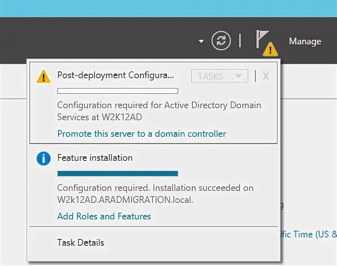This screenshot has width=337, height=266.
Task: Click the filled Feature installation progress bar
Action: click(117, 174)
